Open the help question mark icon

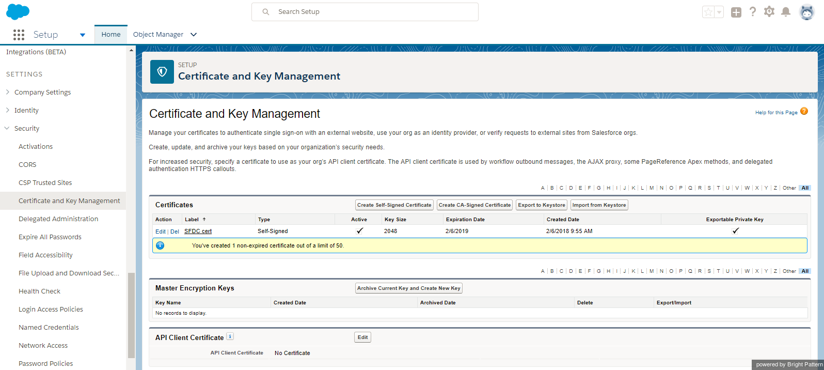pos(753,11)
